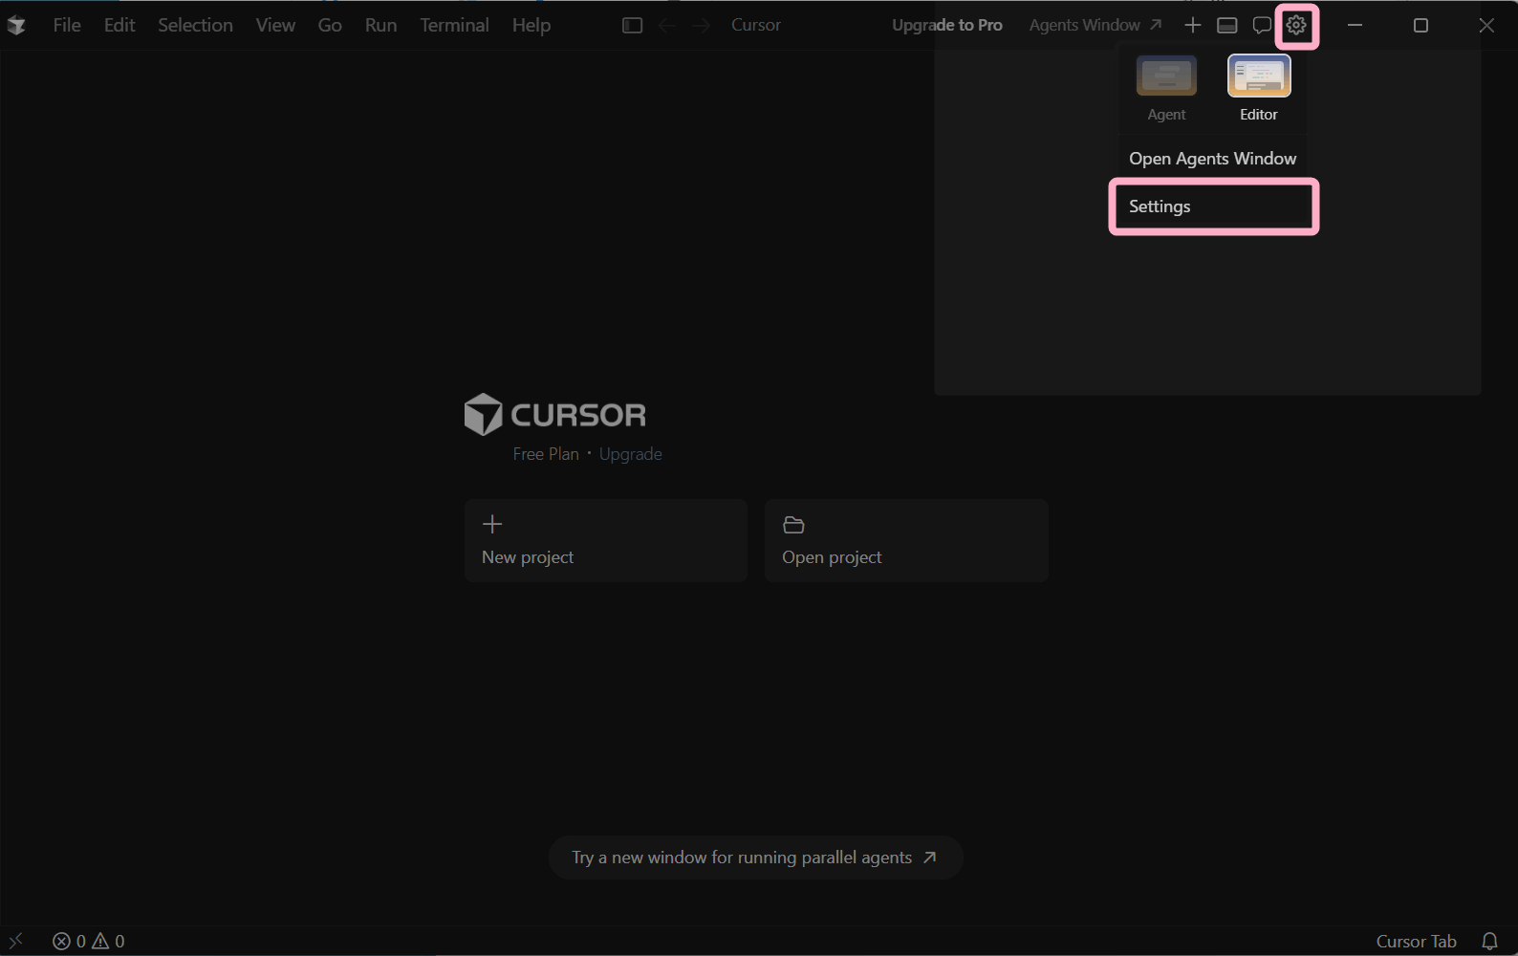Open the Selection menu

tap(195, 26)
